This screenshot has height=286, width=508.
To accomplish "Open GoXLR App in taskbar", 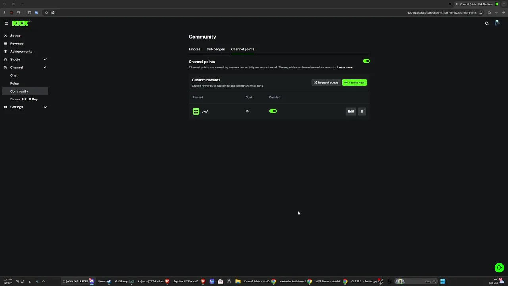I will pos(125,281).
